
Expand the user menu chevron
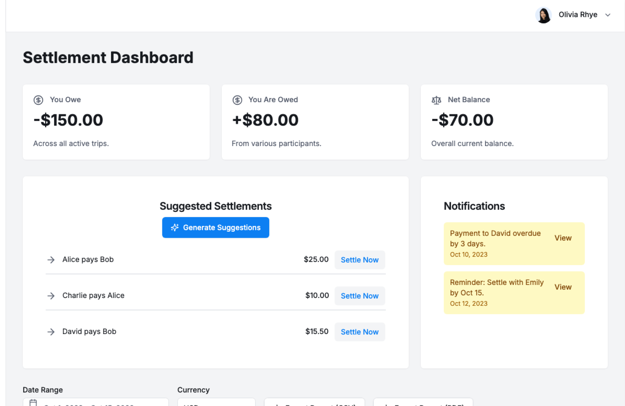tap(608, 15)
